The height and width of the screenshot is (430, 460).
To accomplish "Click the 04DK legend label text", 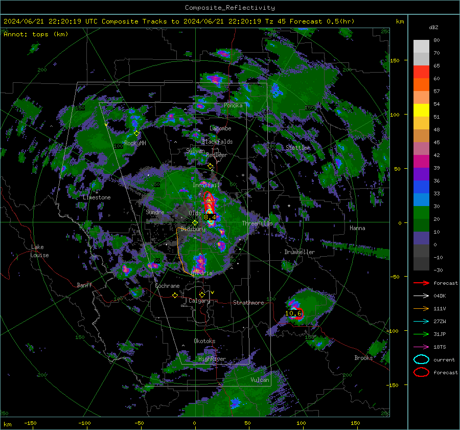I will click(x=440, y=296).
